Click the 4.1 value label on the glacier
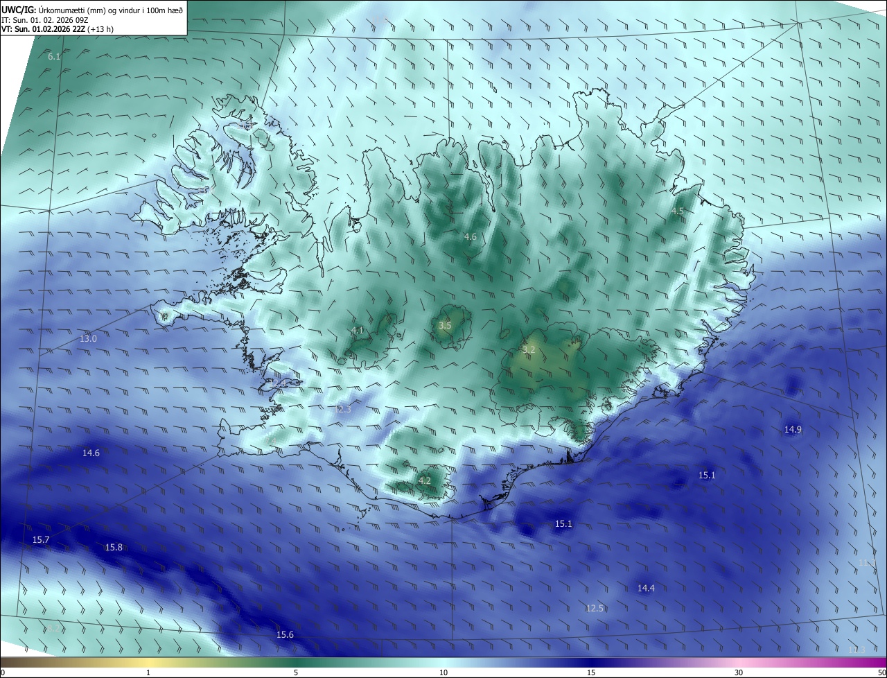887x678 pixels. click(x=358, y=331)
